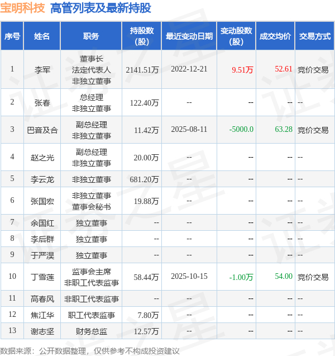Click the name 李后群

click(x=42, y=239)
